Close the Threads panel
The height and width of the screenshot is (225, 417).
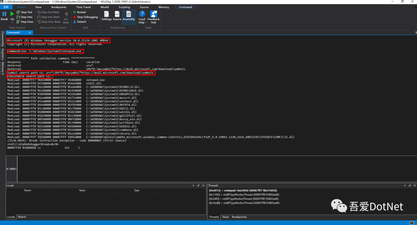415,186
